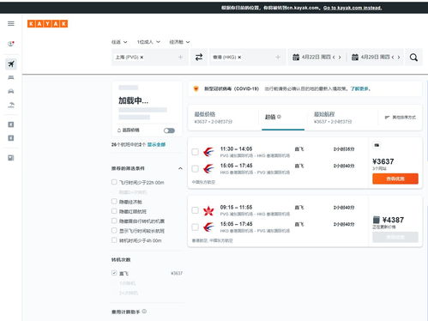Select the Flights airplane icon in sidebar

coord(11,64)
